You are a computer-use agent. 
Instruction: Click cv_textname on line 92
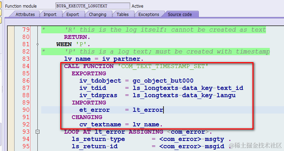pyautogui.click(x=100, y=125)
